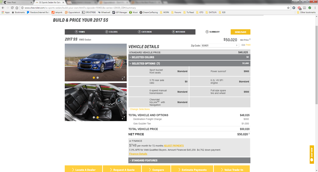Click the Compare button
The width and height of the screenshot is (318, 172).
point(156,169)
